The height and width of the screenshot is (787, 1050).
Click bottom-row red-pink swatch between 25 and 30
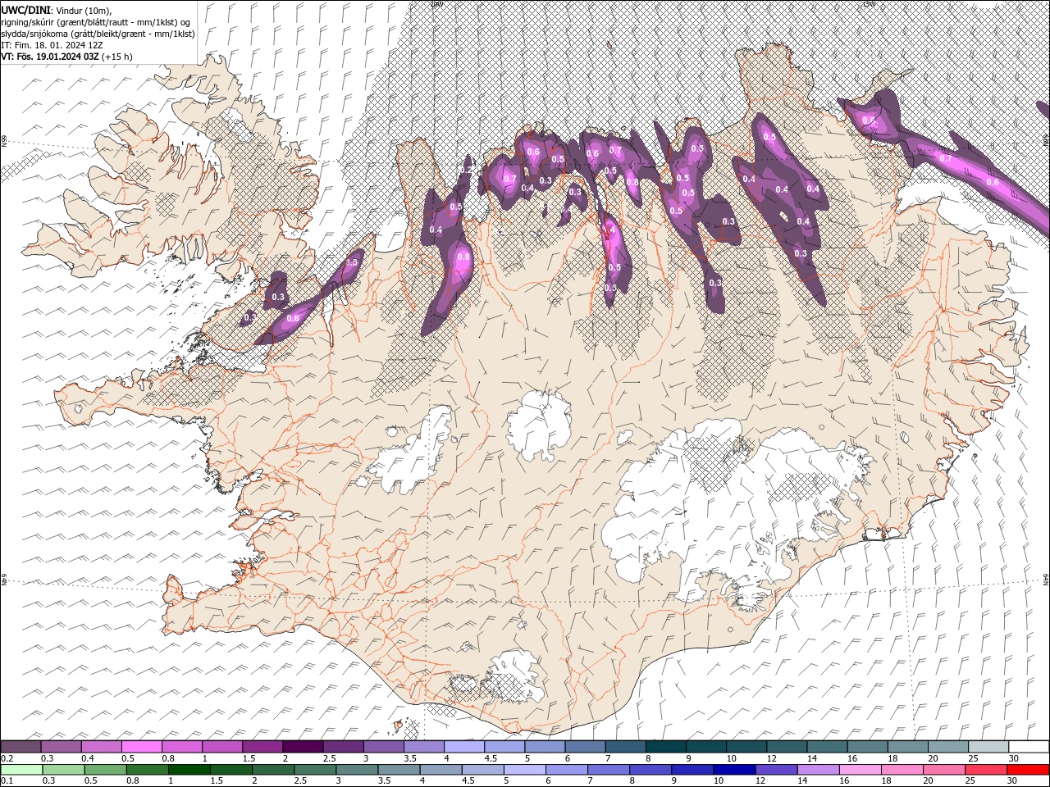click(986, 770)
